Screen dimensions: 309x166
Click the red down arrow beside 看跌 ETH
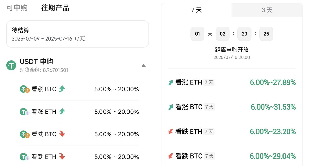point(62,157)
